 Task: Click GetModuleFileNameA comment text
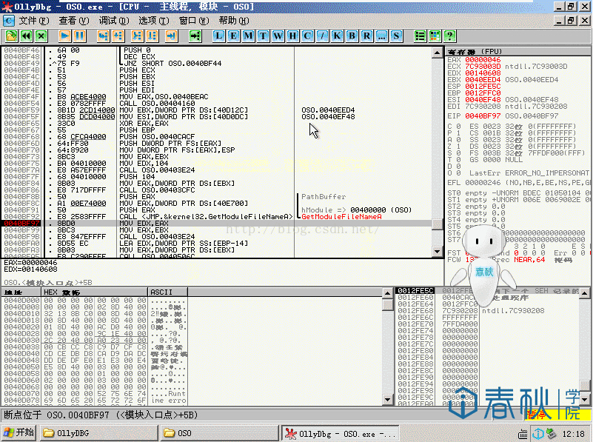tap(341, 217)
